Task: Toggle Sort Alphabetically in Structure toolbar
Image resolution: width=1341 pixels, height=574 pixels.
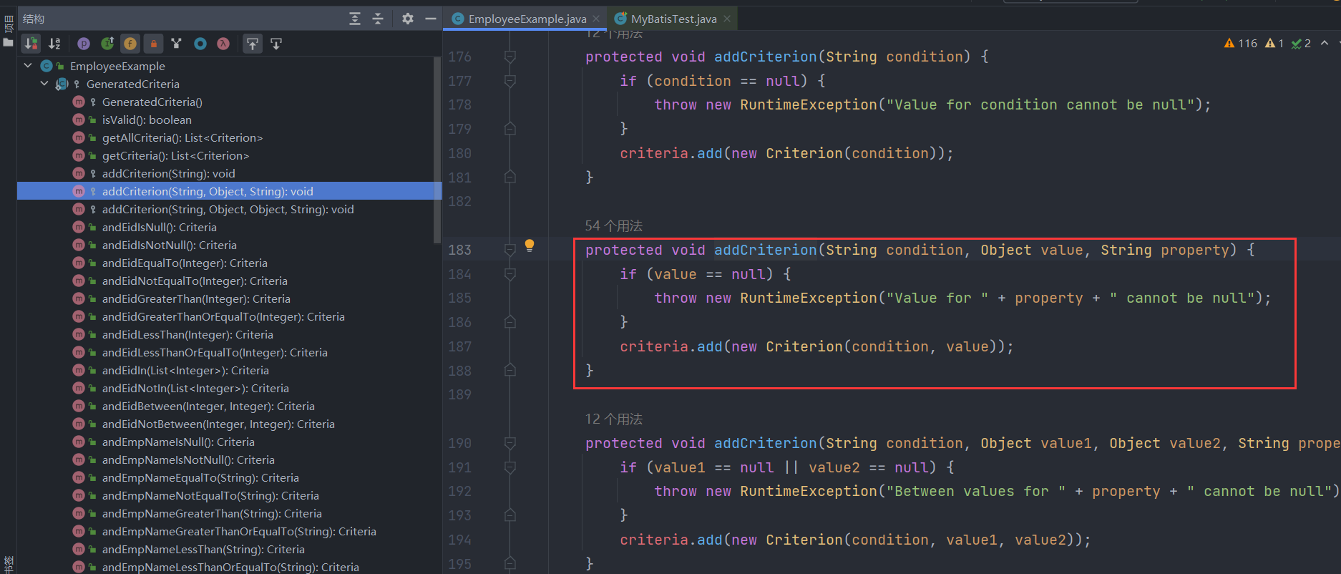Action: point(54,44)
